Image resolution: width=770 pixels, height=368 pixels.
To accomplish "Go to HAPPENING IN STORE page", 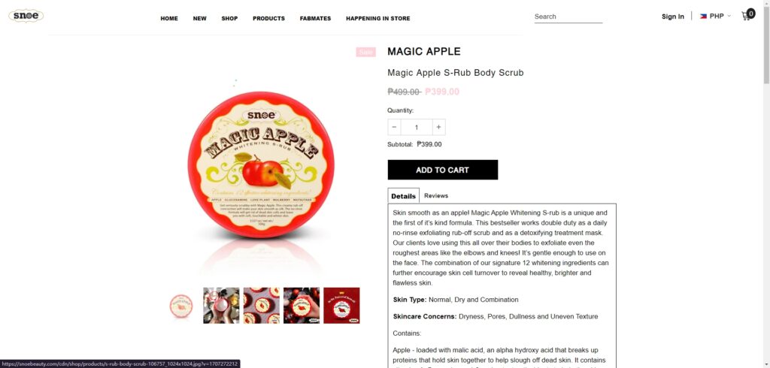I will tap(378, 19).
